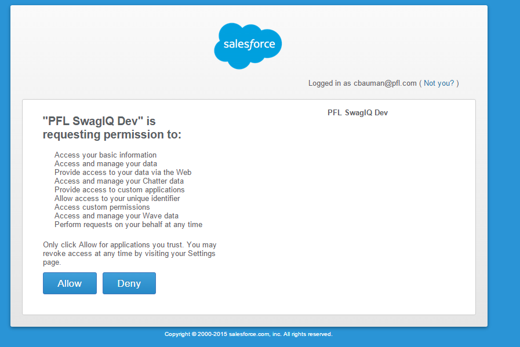Click the copyright salesforce.com footer text

pyautogui.click(x=248, y=334)
